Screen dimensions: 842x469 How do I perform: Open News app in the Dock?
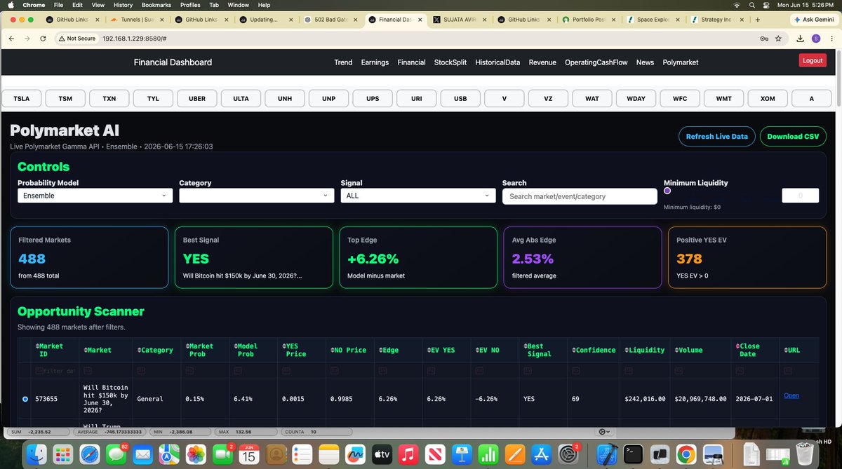click(434, 454)
